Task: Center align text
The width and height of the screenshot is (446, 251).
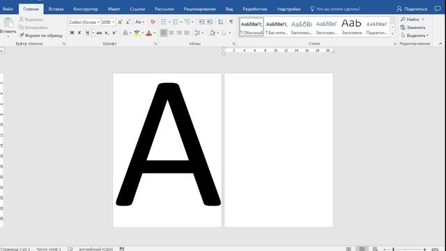Action: 171,33
